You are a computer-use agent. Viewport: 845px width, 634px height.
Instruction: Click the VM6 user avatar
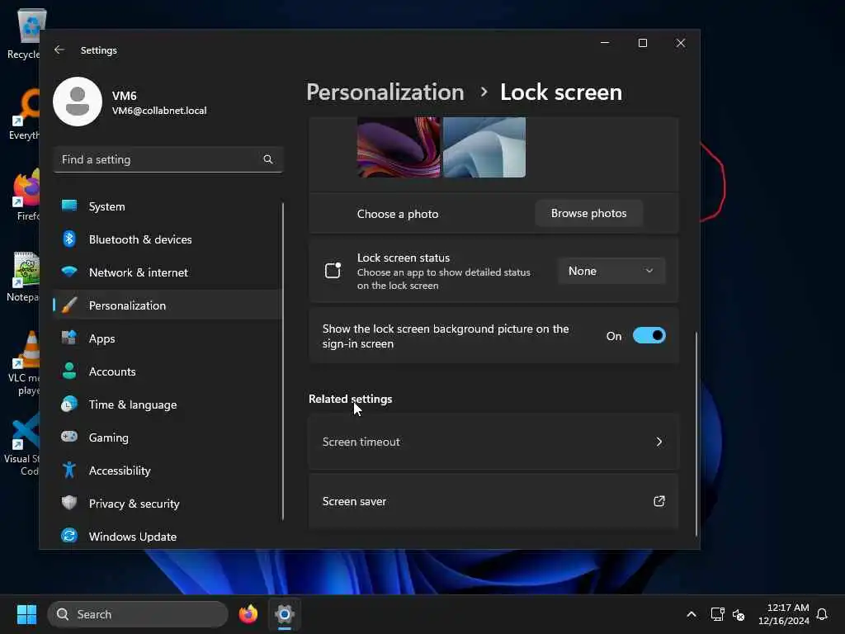pos(78,102)
